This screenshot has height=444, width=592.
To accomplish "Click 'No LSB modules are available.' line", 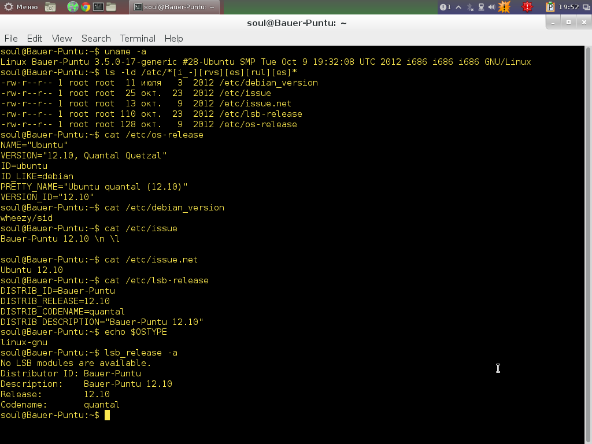I will (x=76, y=363).
